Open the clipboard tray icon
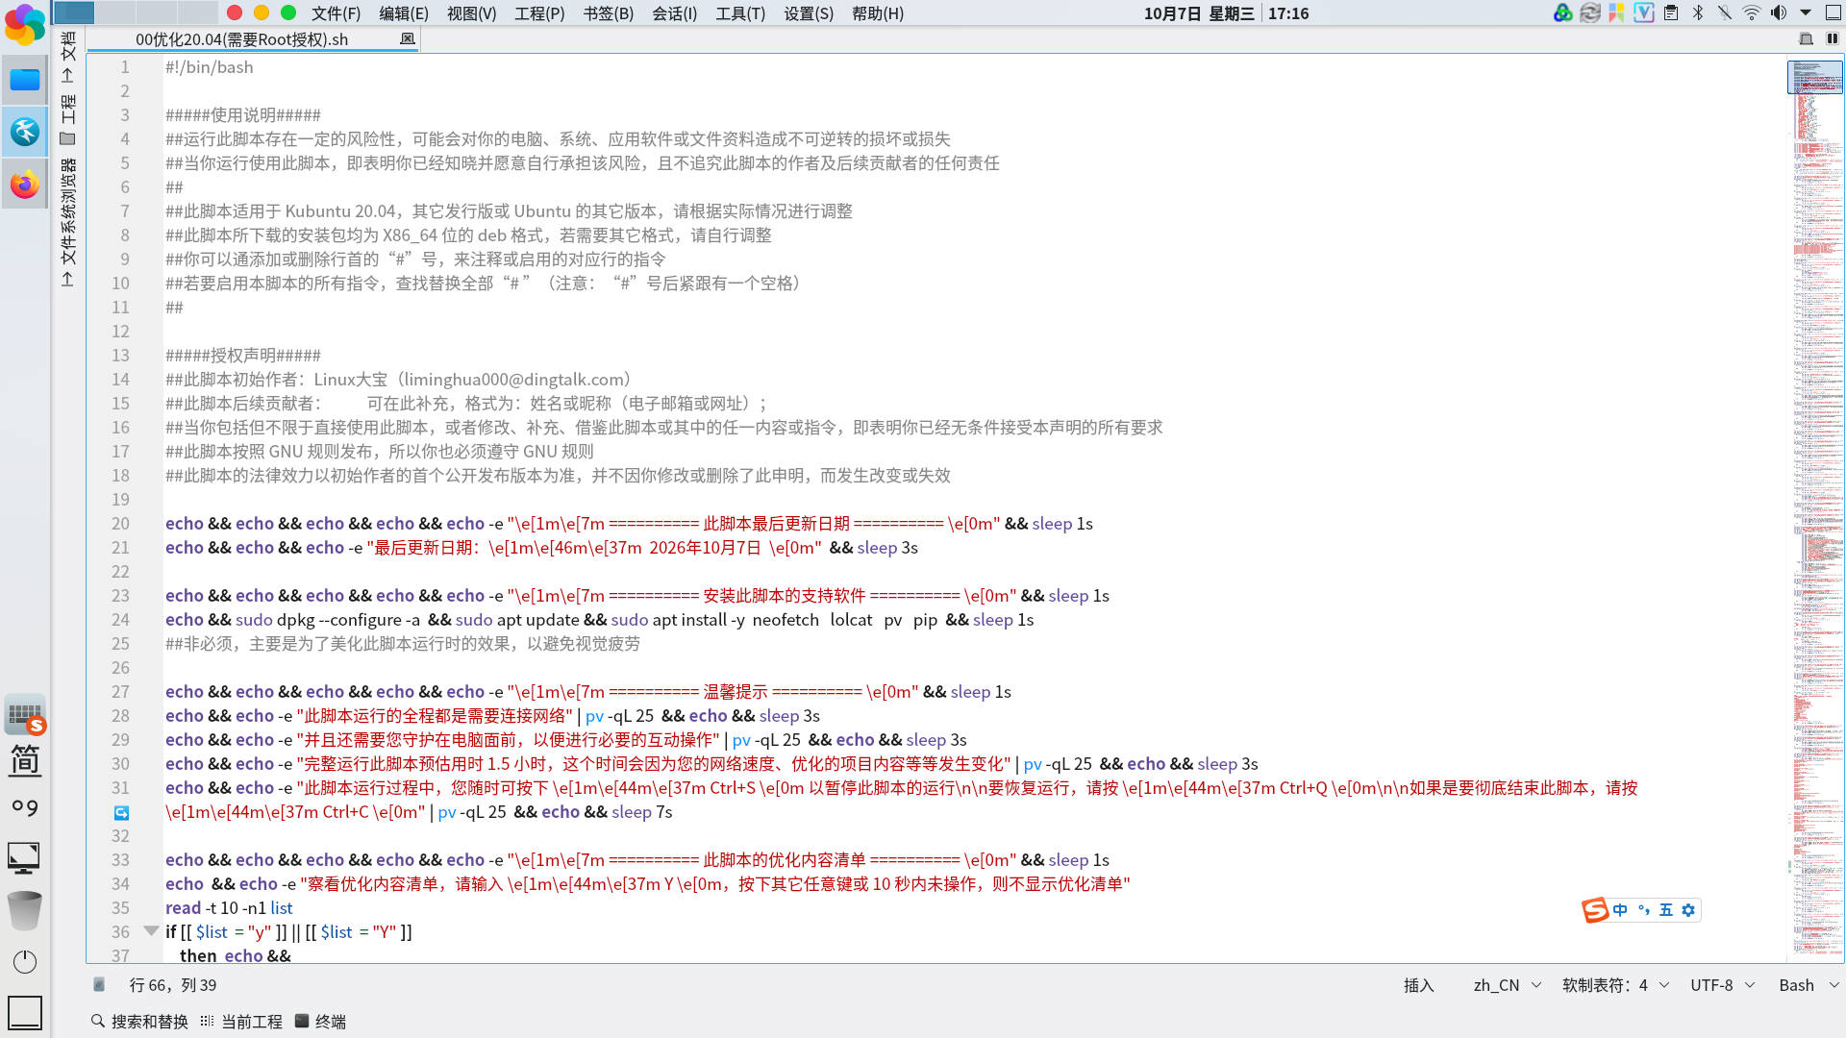This screenshot has width=1846, height=1038. (x=1671, y=13)
